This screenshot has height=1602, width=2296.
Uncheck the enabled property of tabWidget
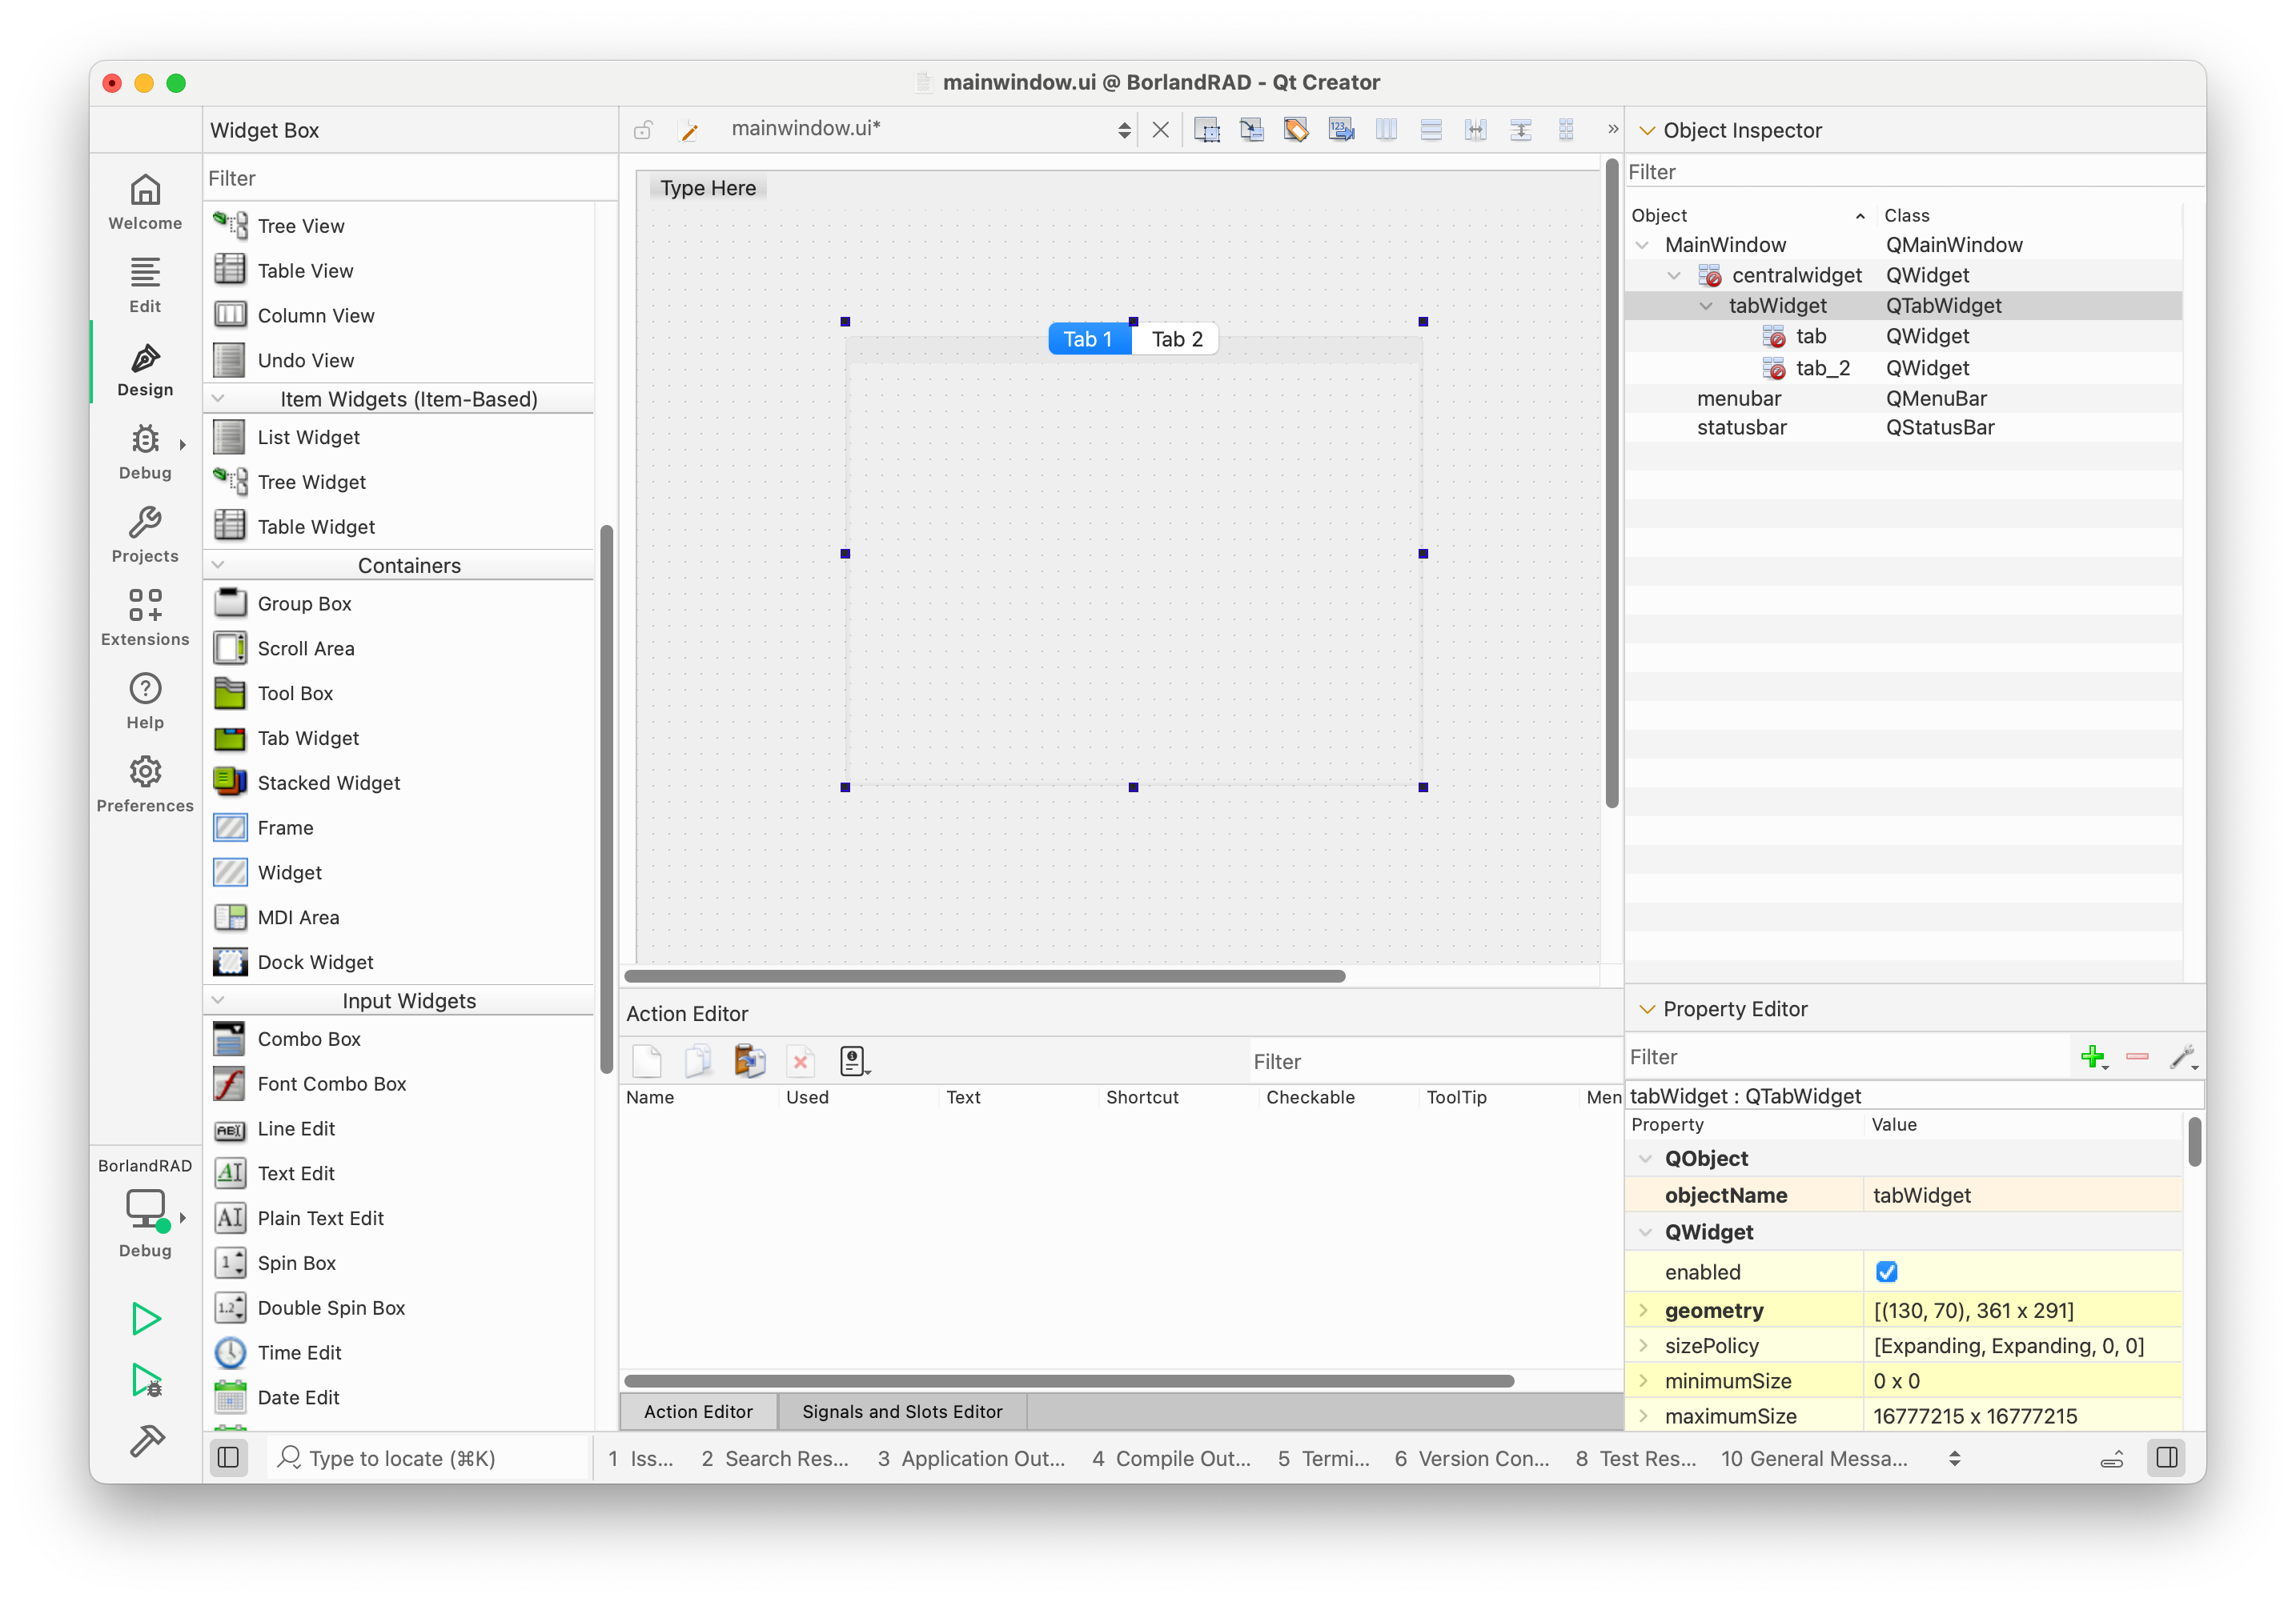click(x=1887, y=1272)
